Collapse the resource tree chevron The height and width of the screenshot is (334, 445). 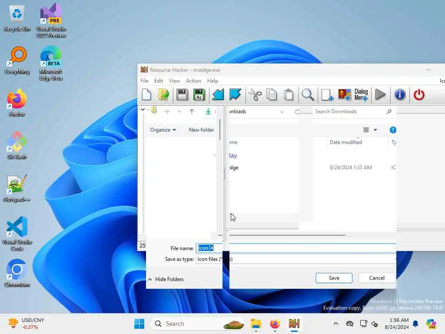click(143, 109)
